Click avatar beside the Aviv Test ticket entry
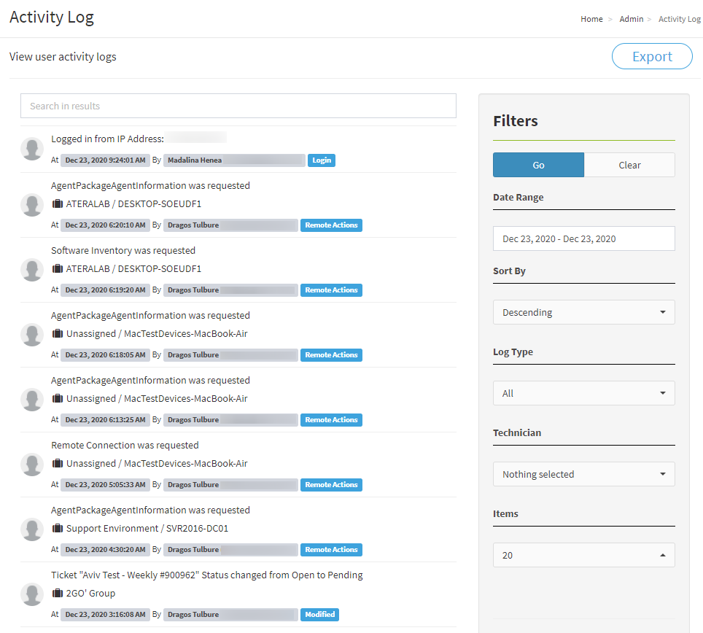 pyautogui.click(x=32, y=594)
